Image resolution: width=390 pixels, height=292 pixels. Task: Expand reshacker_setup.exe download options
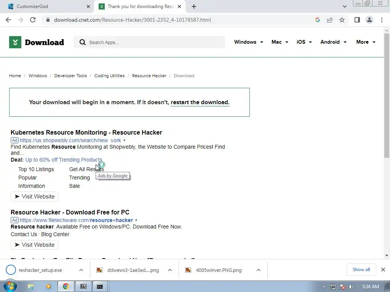[81, 270]
